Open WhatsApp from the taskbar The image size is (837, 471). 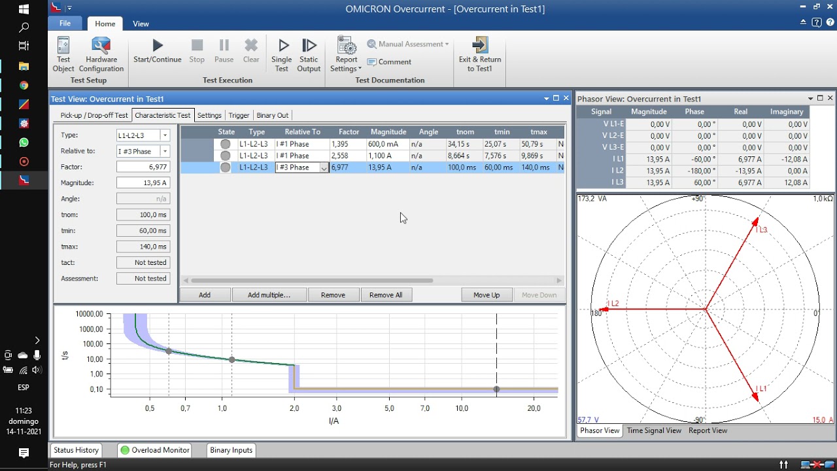[24, 142]
